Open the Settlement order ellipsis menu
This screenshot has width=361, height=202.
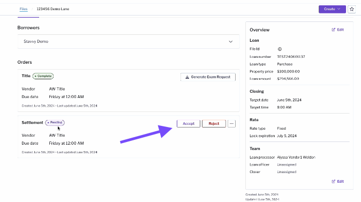pos(231,124)
